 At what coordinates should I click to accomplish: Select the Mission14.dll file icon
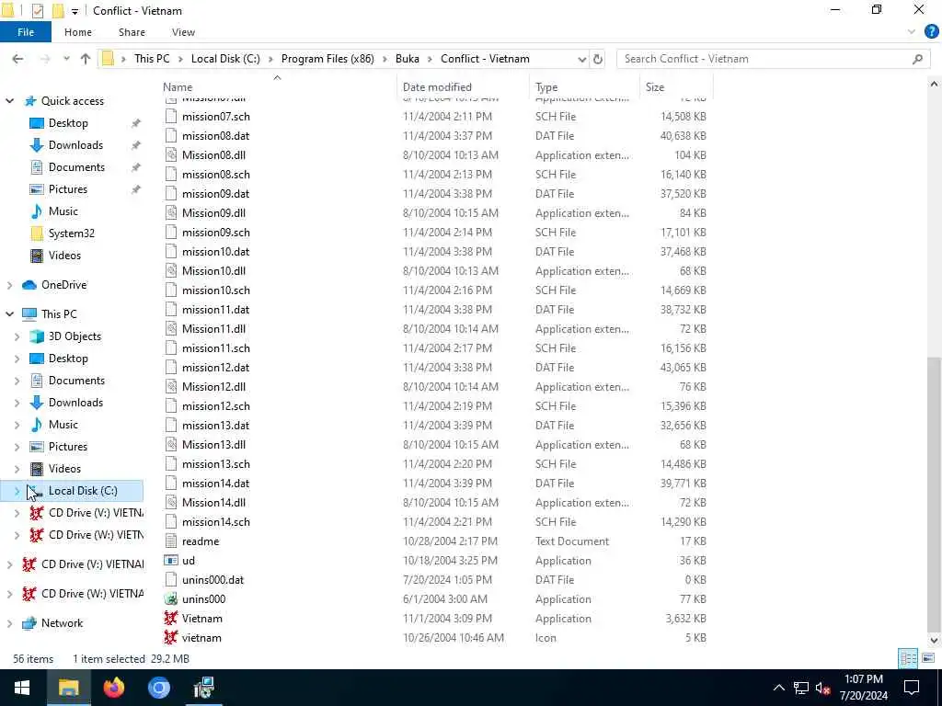point(171,503)
